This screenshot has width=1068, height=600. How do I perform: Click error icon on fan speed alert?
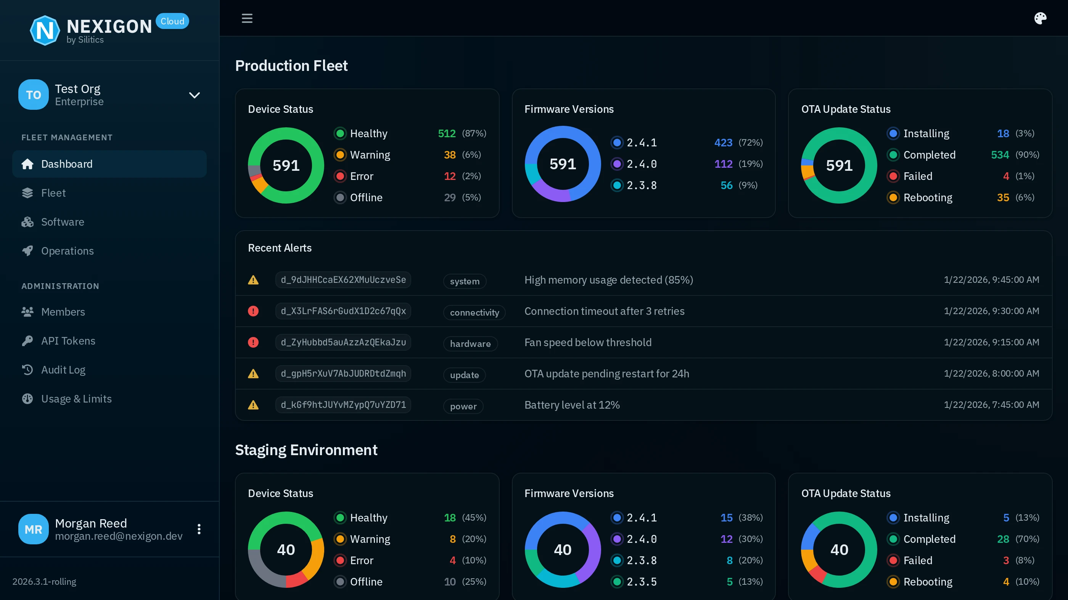click(253, 342)
